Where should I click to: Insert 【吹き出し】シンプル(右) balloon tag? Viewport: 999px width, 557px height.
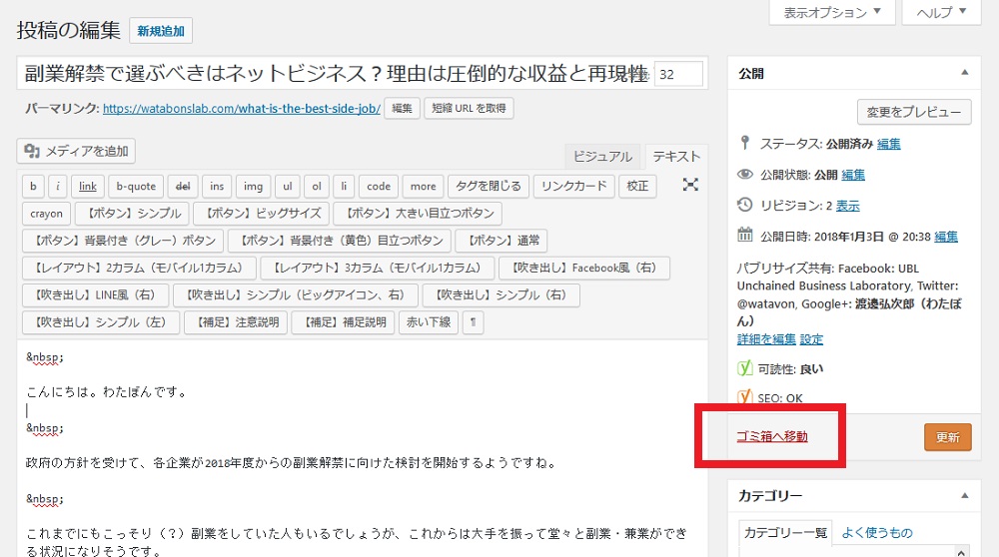501,295
